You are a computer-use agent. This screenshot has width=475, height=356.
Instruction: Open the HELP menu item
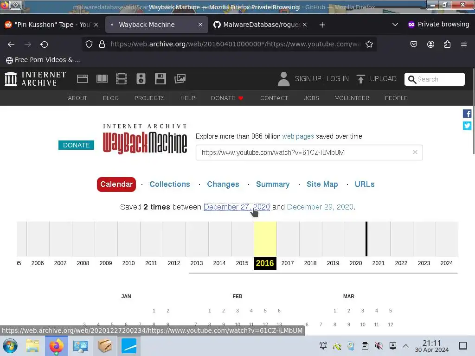click(187, 98)
